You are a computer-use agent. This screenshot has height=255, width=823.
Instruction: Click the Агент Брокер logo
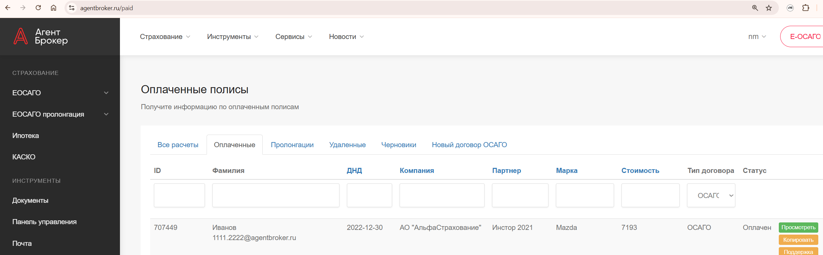(41, 37)
